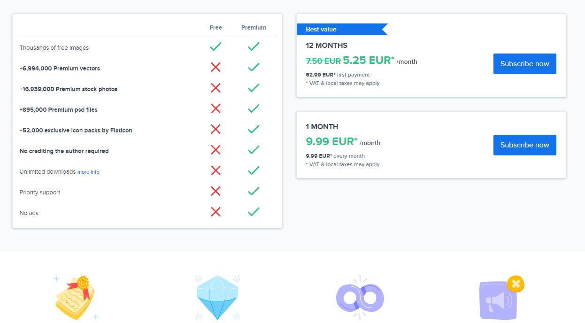
Task: Click red X for Premium vectors row
Action: click(216, 67)
